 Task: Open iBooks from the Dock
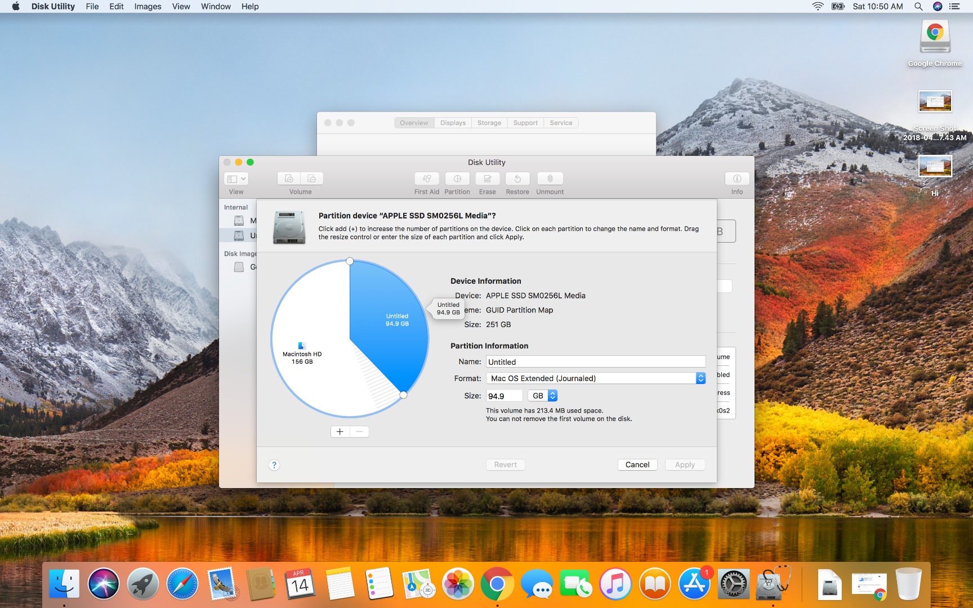(655, 583)
